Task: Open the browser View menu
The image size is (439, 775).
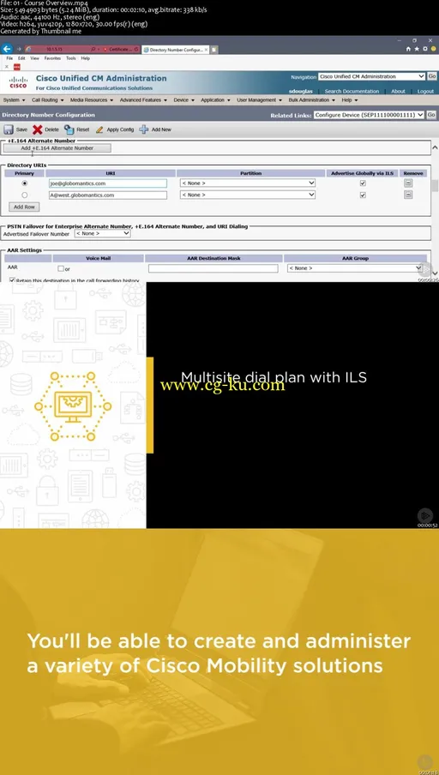Action: pos(34,58)
